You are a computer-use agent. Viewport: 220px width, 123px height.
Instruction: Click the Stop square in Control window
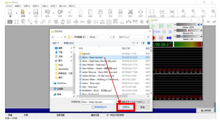pos(170,32)
